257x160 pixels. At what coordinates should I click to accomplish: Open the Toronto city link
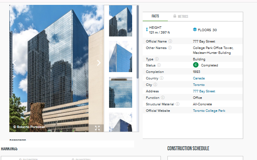pos(199,85)
